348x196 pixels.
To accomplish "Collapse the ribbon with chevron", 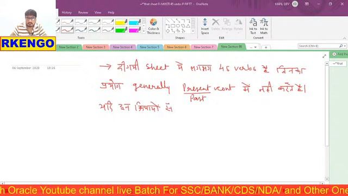I will tap(344, 38).
